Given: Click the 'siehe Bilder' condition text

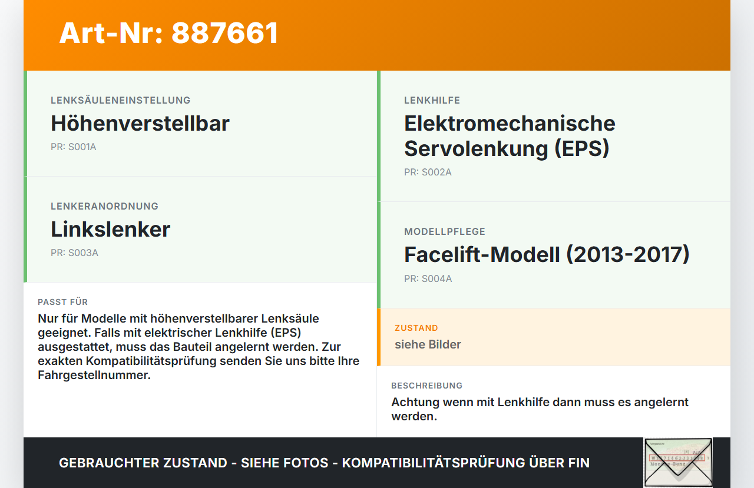Looking at the screenshot, I should [x=428, y=344].
